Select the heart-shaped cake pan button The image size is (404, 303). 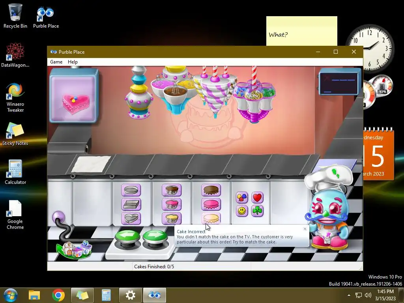[x=131, y=218]
